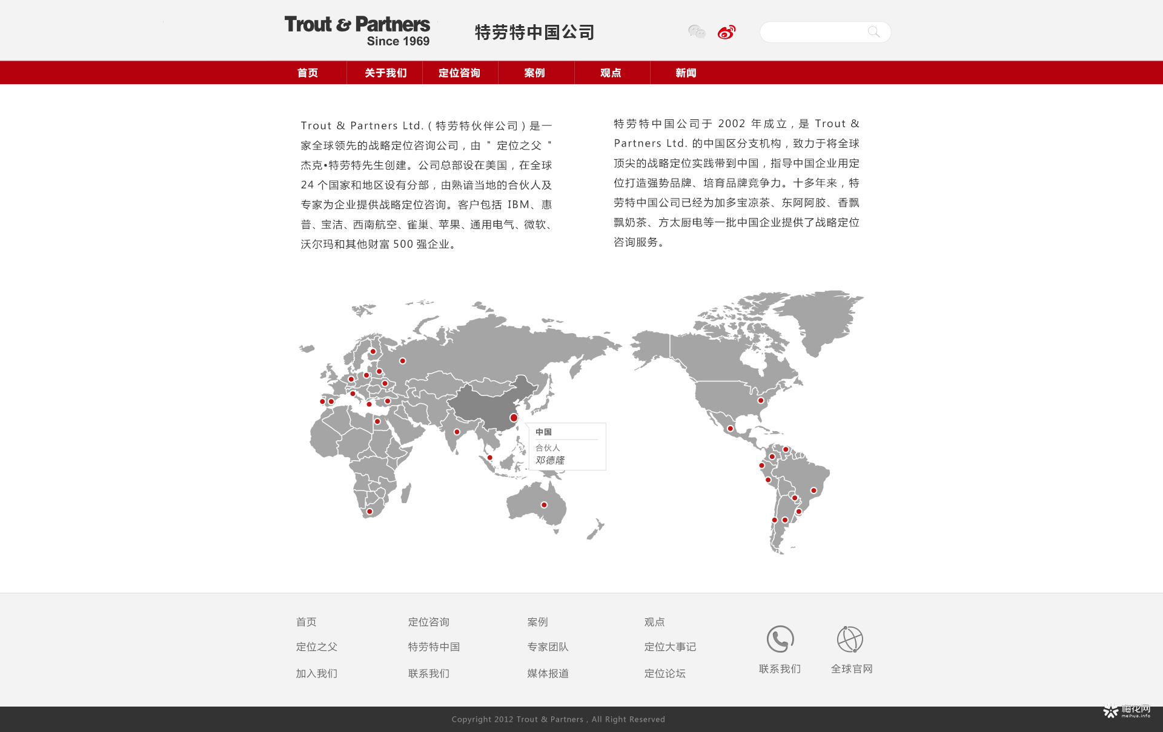Click the 全球官网 label under globe icon
This screenshot has width=1163, height=732.
(852, 668)
